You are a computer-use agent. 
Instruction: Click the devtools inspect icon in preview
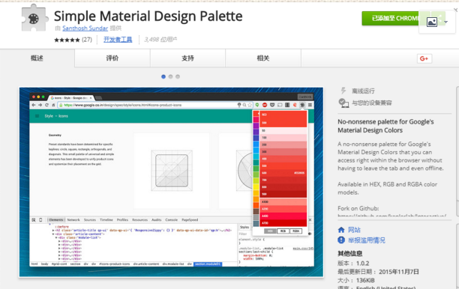tap(34, 220)
